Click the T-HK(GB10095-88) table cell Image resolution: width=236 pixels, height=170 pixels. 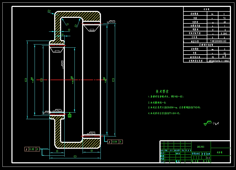pos(218,41)
